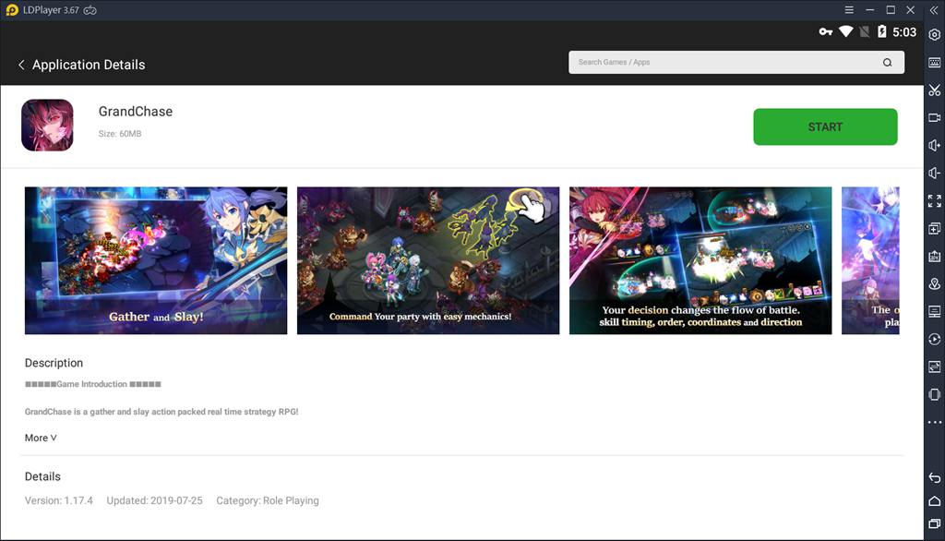Click the VPN key status icon
Screen dimensions: 945x541
click(x=826, y=32)
